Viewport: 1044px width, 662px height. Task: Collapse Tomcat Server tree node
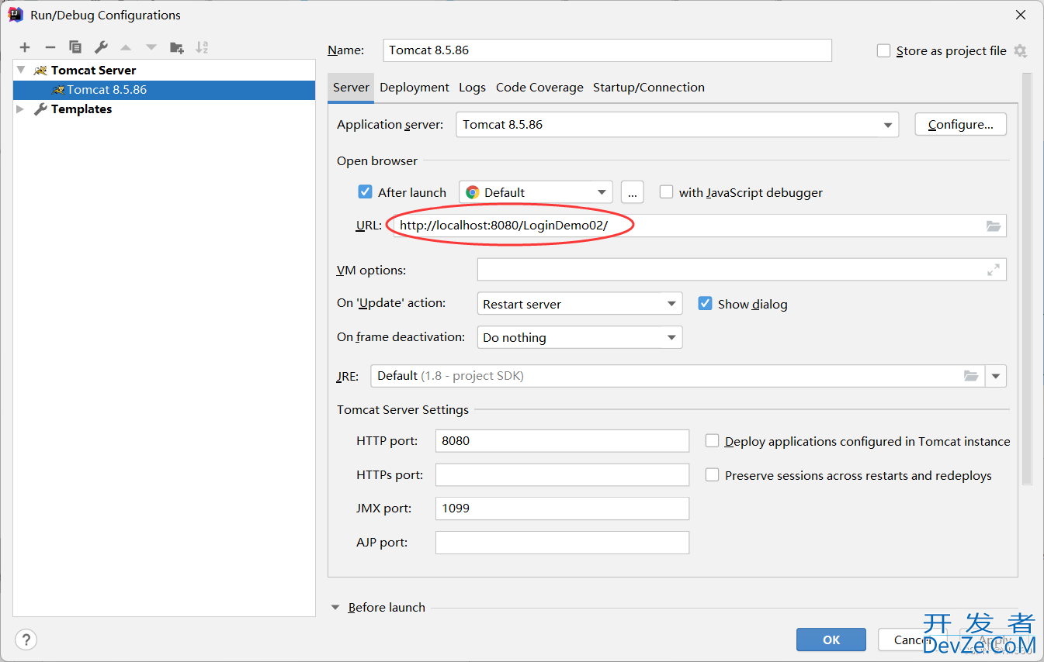click(21, 70)
